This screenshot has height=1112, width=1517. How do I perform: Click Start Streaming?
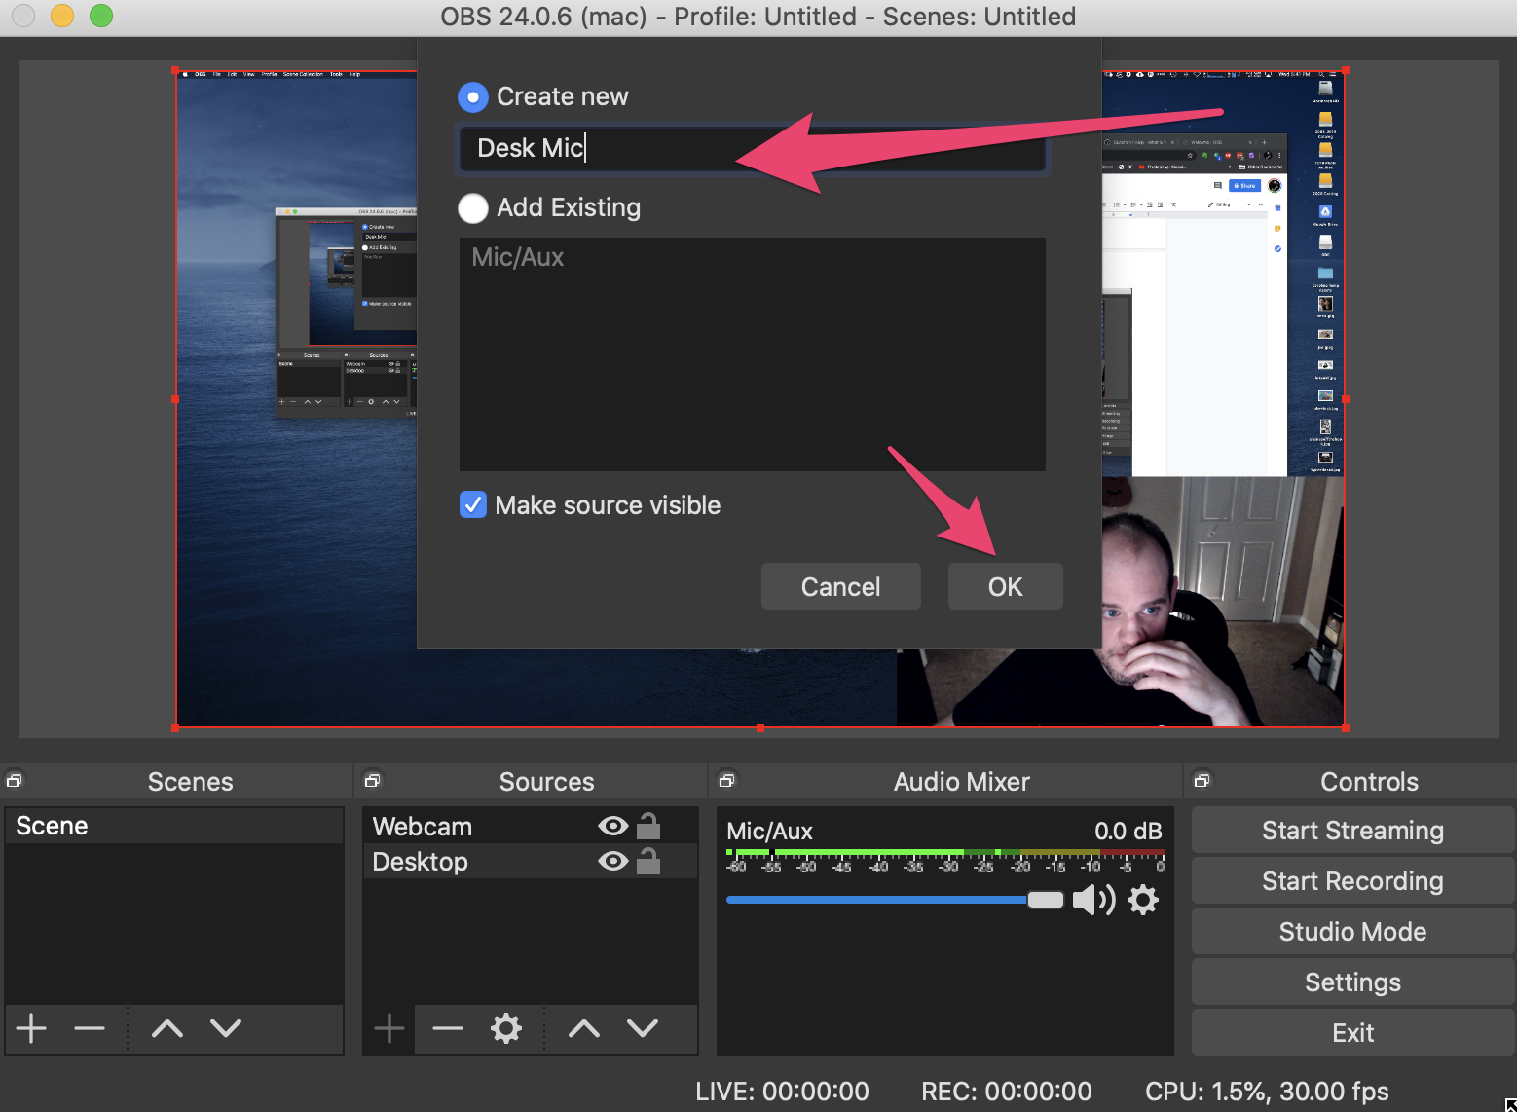(1353, 831)
